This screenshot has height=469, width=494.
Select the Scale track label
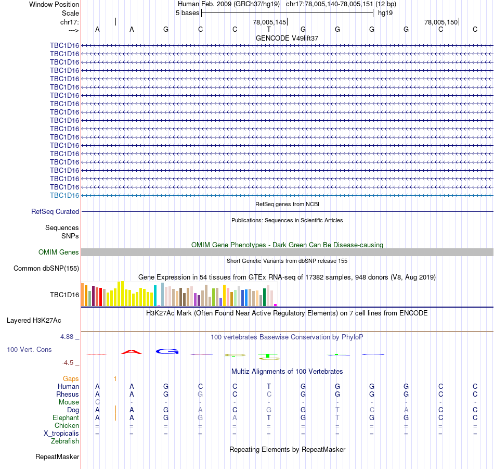70,13
